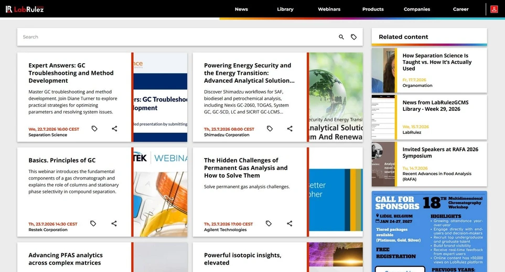Open Advancing PFAS analytics across complex matrices
This screenshot has width=505, height=272.
coord(66,259)
